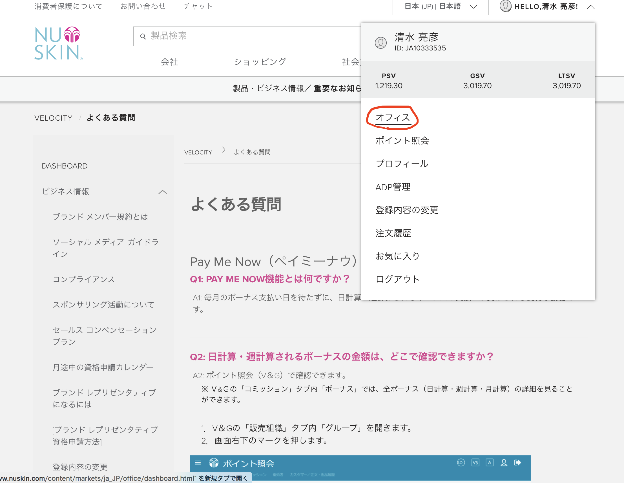Open スポンサリング活動について sidebar item
The image size is (624, 483).
click(103, 305)
